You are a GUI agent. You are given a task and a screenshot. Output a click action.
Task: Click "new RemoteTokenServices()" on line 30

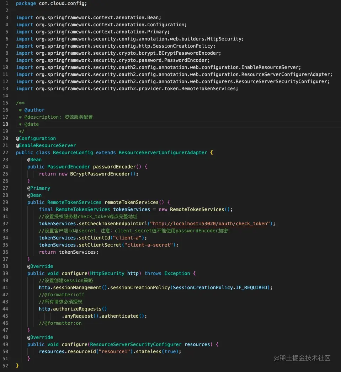point(194,210)
